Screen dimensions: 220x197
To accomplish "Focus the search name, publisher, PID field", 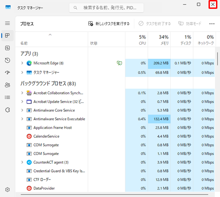I will [106, 8].
